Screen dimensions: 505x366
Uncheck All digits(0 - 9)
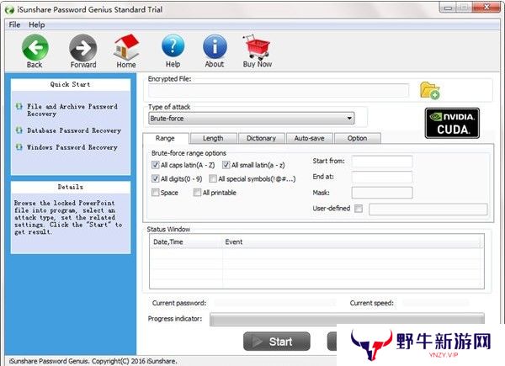tap(156, 178)
